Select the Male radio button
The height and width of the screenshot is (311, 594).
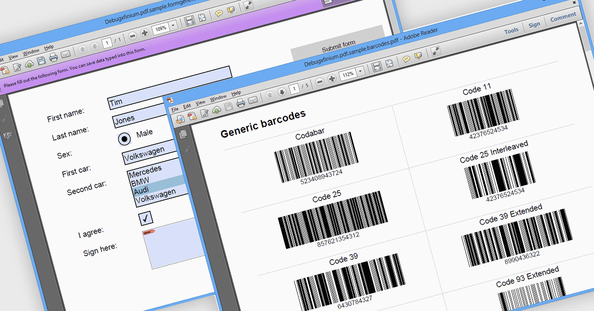pos(125,139)
